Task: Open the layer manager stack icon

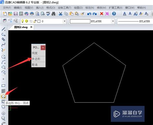Action: click(5, 21)
